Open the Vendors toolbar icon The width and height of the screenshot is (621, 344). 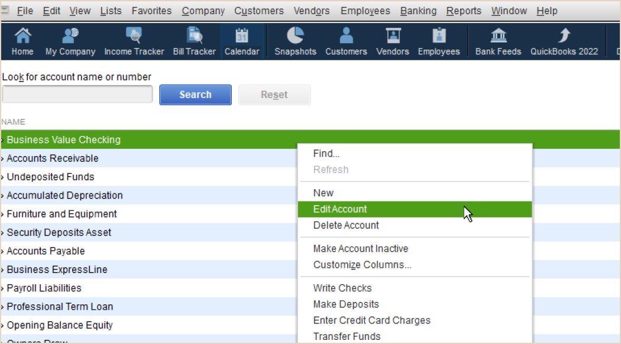click(393, 37)
